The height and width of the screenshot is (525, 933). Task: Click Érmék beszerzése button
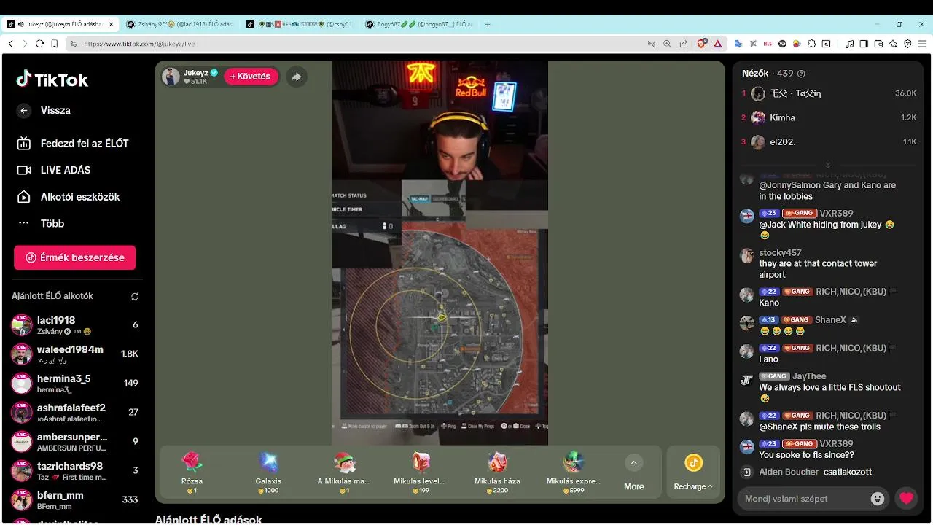click(x=74, y=257)
